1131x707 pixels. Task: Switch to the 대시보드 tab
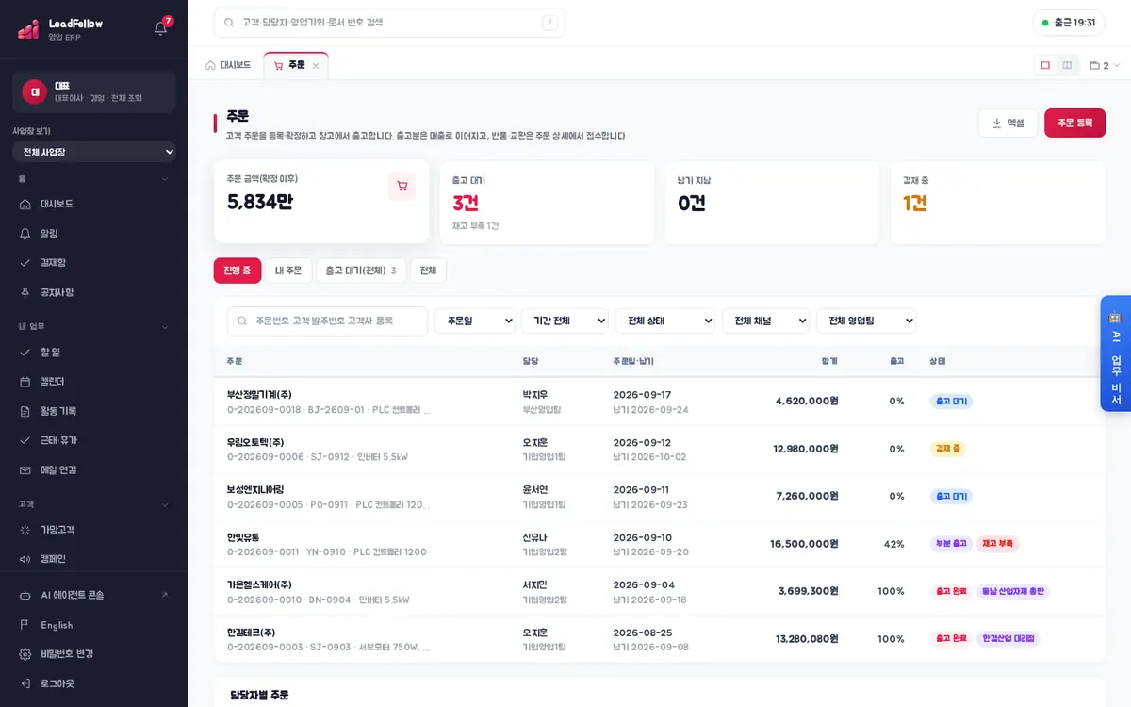[x=228, y=65]
